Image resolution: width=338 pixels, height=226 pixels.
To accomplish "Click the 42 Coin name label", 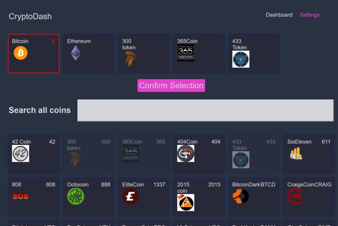I will pyautogui.click(x=21, y=142).
